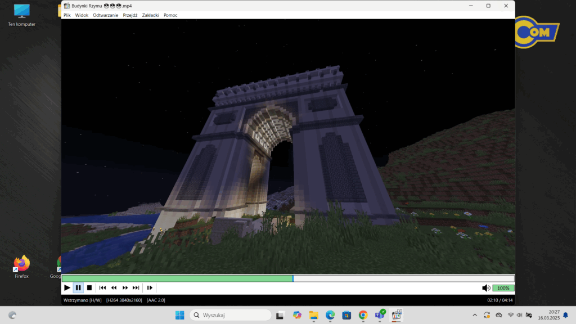Open Microsoft Teams from the taskbar
Image resolution: width=576 pixels, height=324 pixels.
pos(380,315)
